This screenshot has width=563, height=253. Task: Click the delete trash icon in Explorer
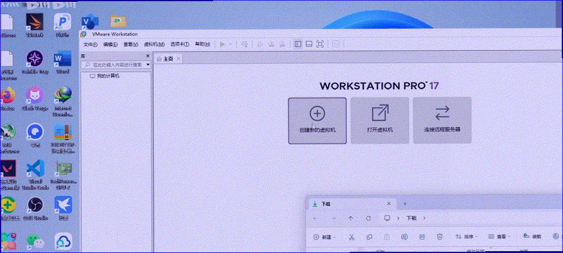click(x=439, y=237)
